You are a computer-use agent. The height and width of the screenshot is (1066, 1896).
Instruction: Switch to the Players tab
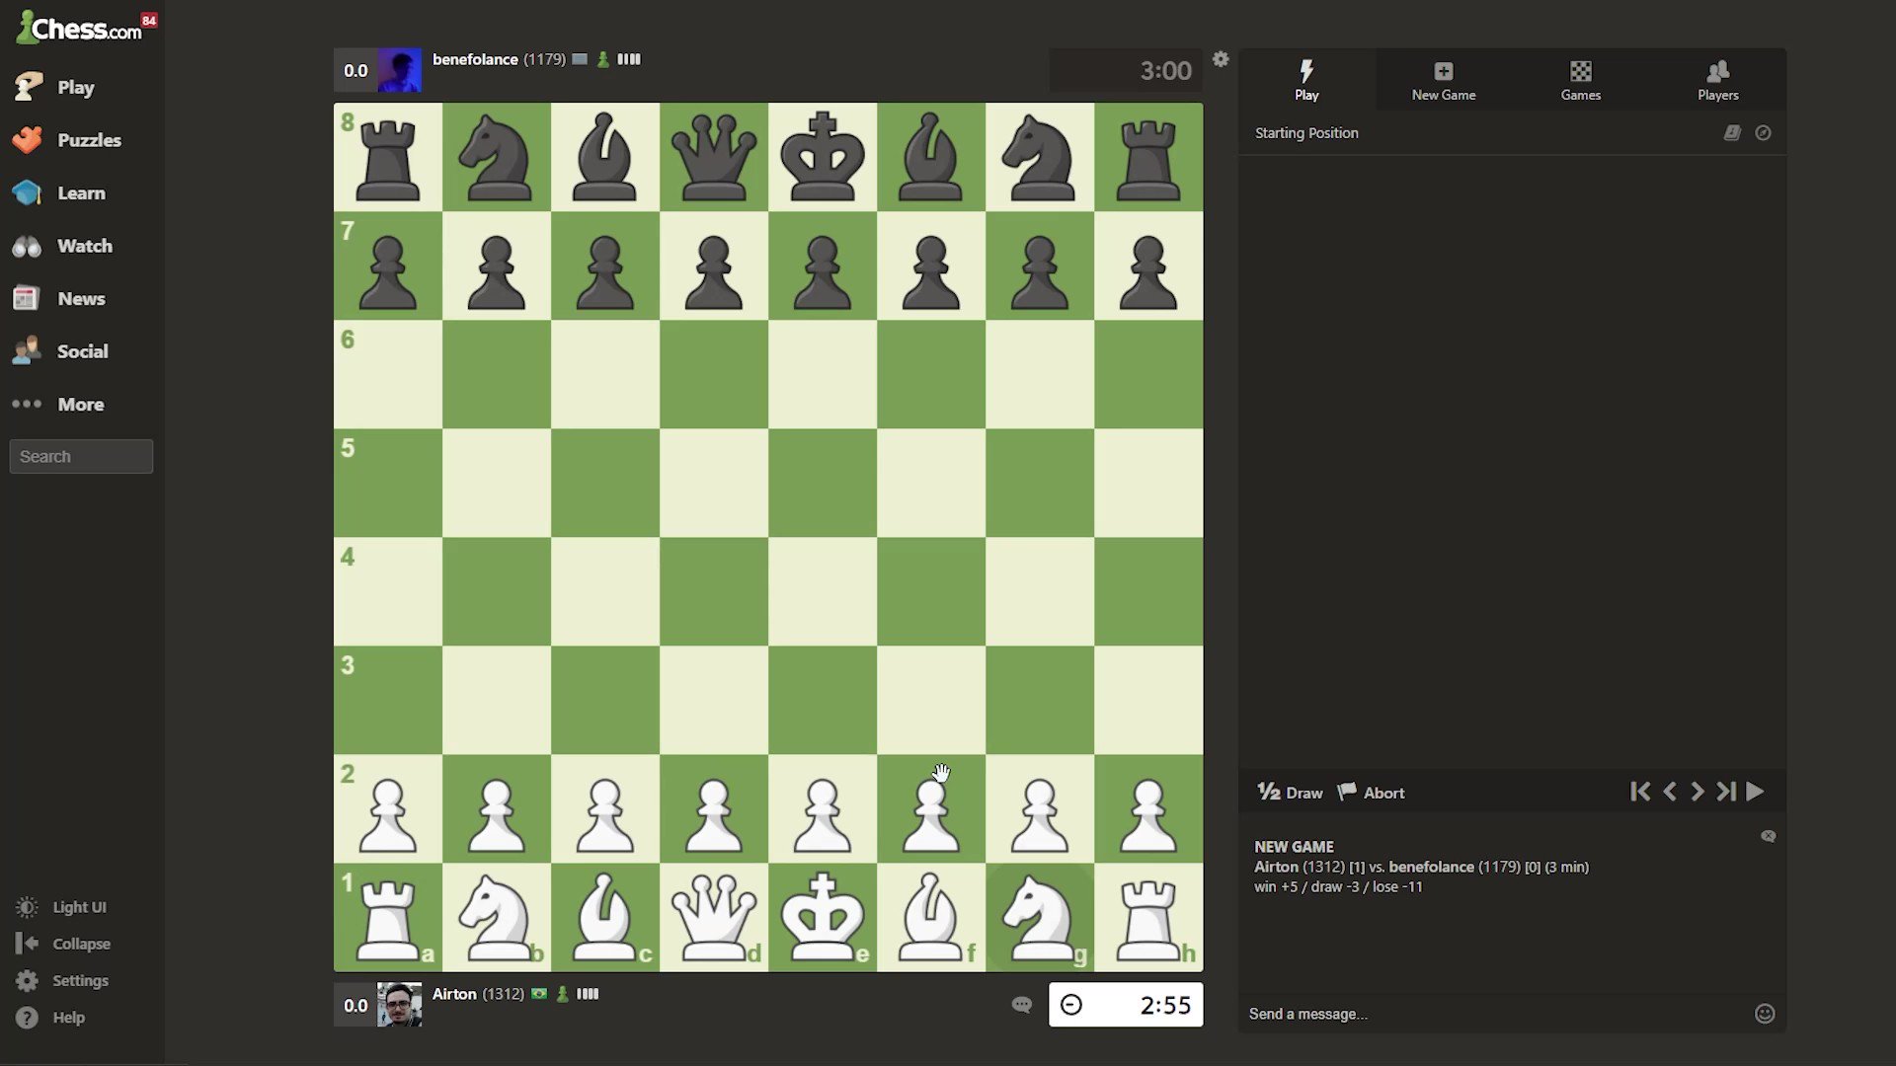coord(1718,79)
